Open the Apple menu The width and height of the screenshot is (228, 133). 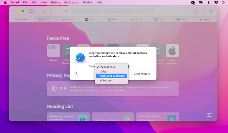5,3
